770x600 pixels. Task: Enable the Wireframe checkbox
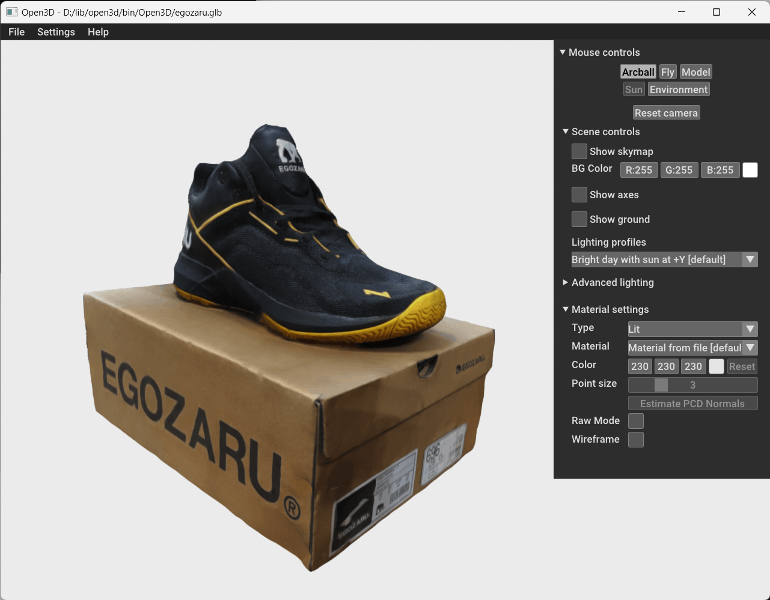click(635, 440)
